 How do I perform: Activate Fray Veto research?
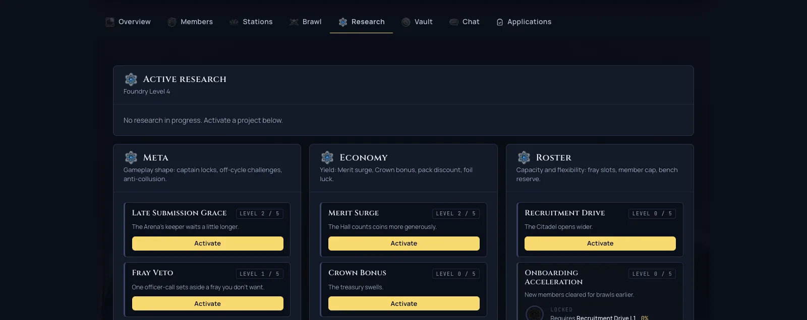[x=208, y=303]
